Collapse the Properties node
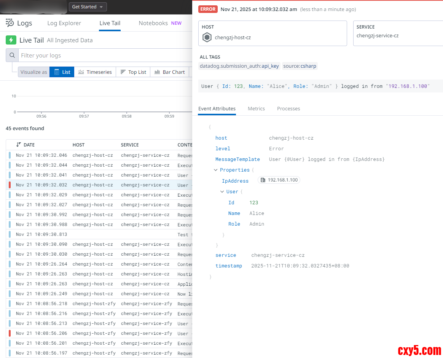Screen dimensions: 443x358 coord(216,170)
